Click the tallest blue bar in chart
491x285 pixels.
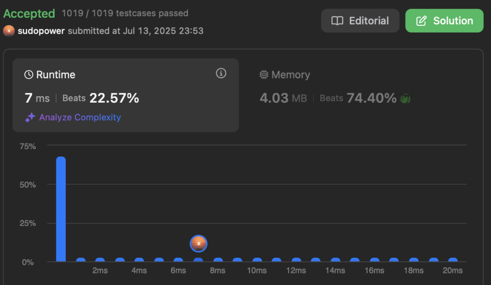pyautogui.click(x=61, y=209)
